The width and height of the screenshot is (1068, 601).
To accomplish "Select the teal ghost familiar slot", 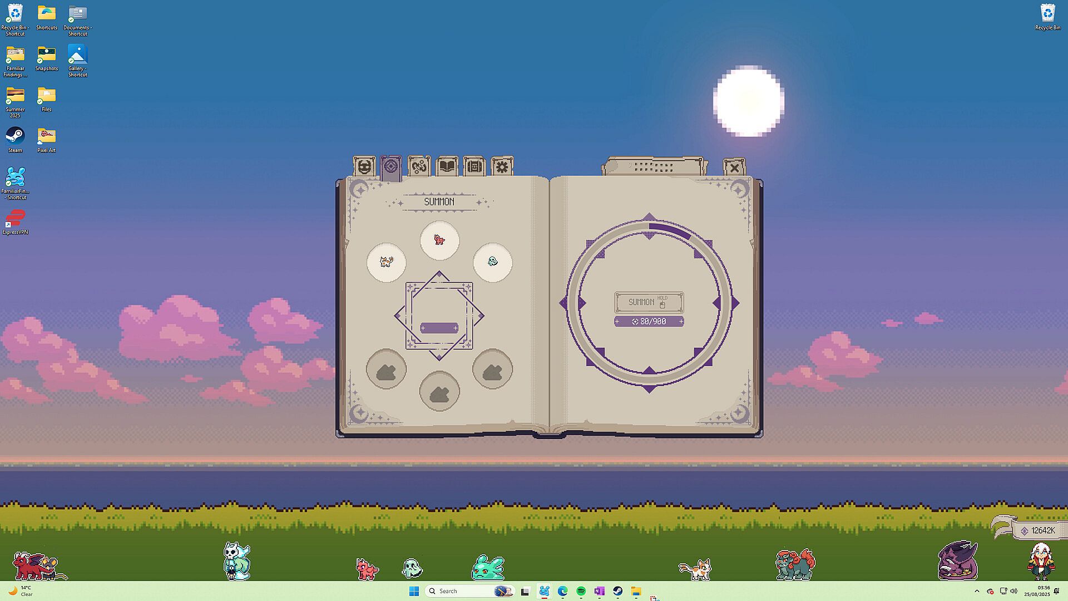I will [492, 262].
